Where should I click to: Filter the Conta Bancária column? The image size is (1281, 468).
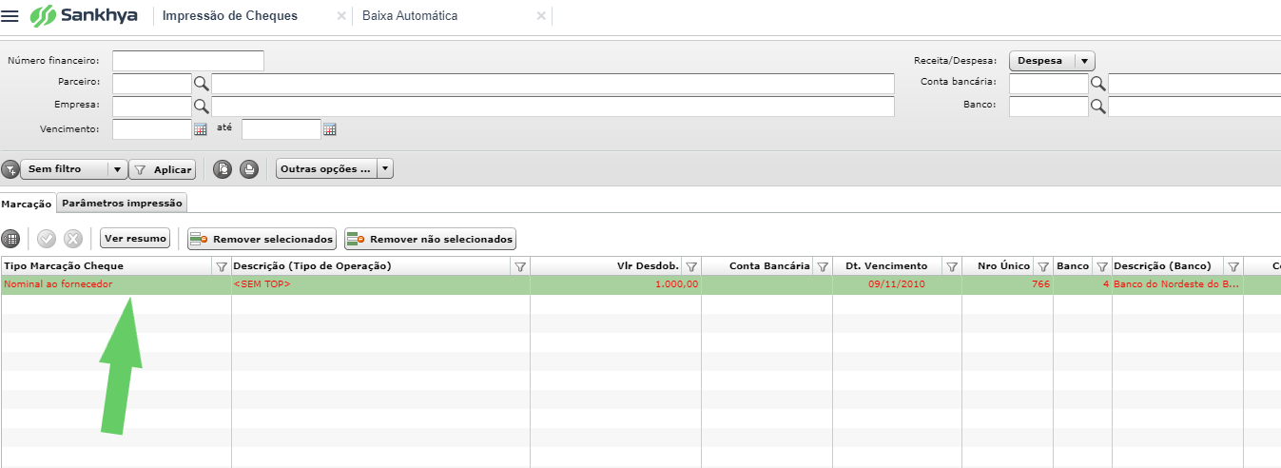(823, 266)
